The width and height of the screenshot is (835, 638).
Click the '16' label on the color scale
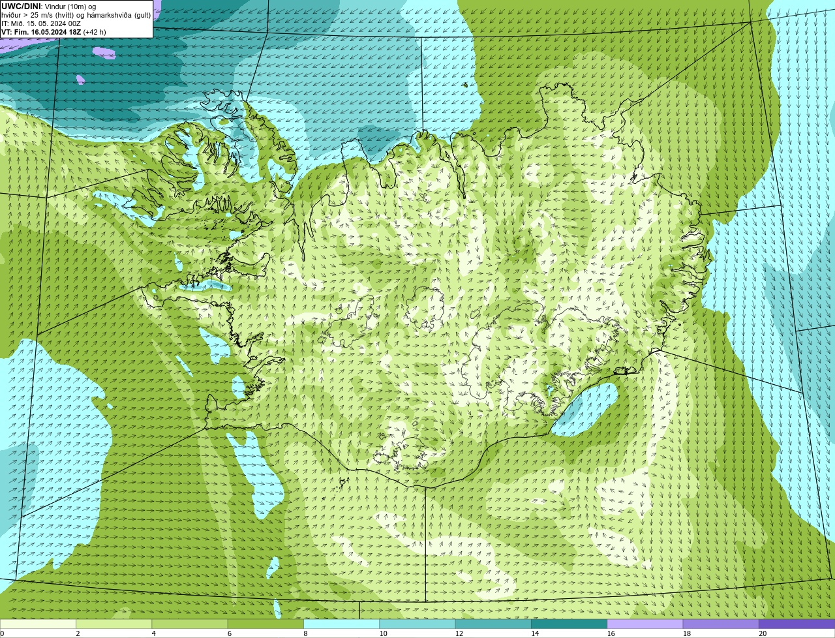[x=611, y=633]
